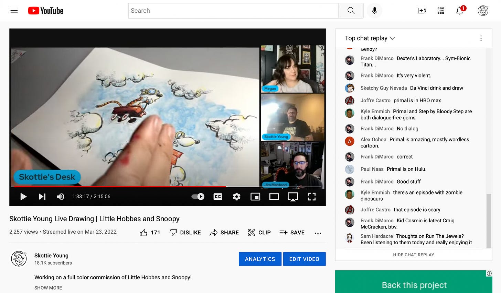Open the hamburger guide menu
Screen dimensions: 501x293
point(14,11)
